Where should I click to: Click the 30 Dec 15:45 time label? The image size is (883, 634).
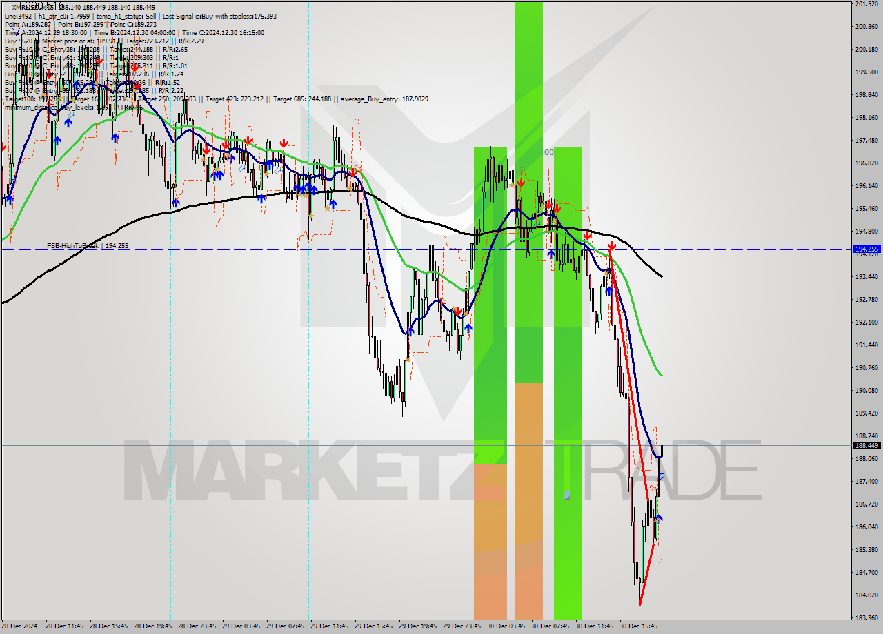coord(638,626)
